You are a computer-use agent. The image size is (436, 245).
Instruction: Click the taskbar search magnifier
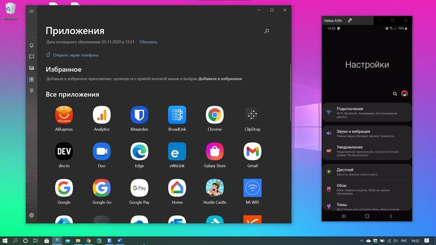click(x=15, y=241)
